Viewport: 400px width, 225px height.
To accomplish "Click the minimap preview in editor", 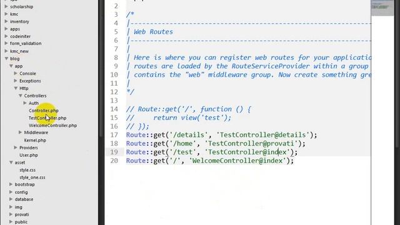I will pos(382,7).
